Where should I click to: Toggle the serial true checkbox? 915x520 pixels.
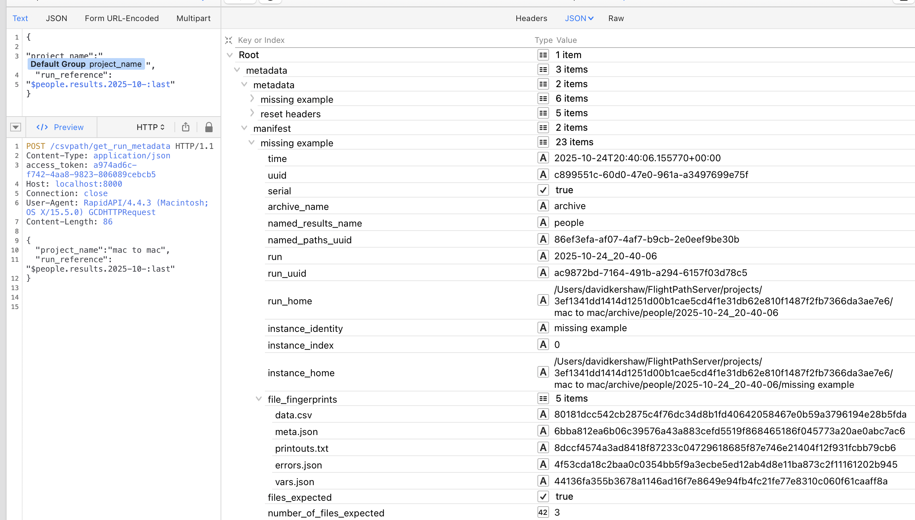click(x=543, y=190)
